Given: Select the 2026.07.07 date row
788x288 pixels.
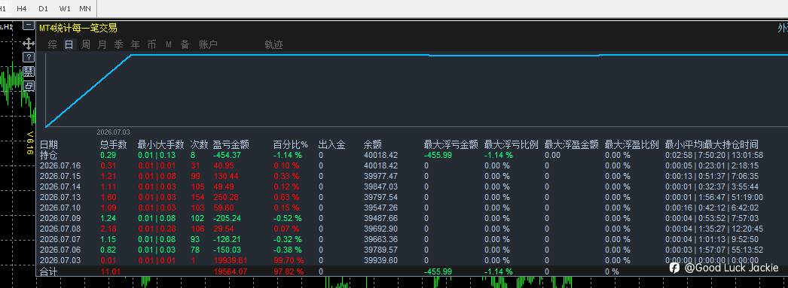Looking at the screenshot, I should [60, 239].
